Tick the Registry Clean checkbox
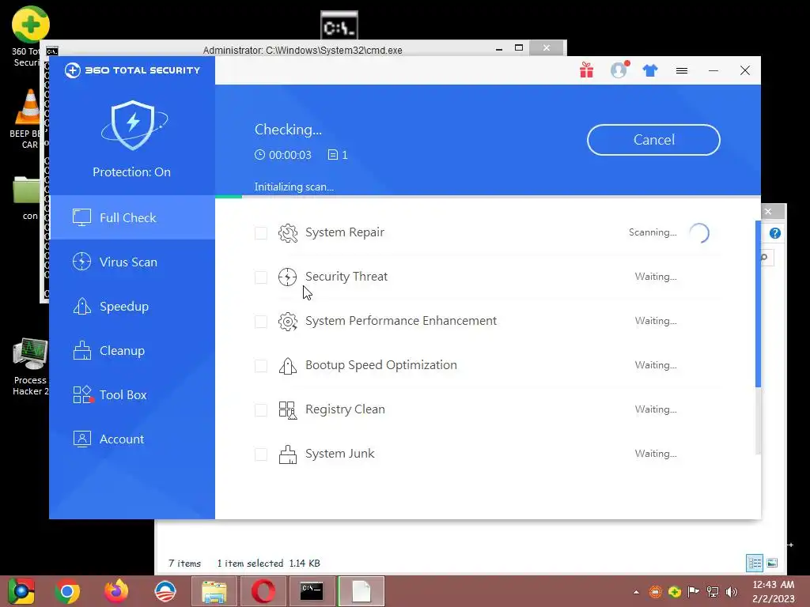 [261, 410]
